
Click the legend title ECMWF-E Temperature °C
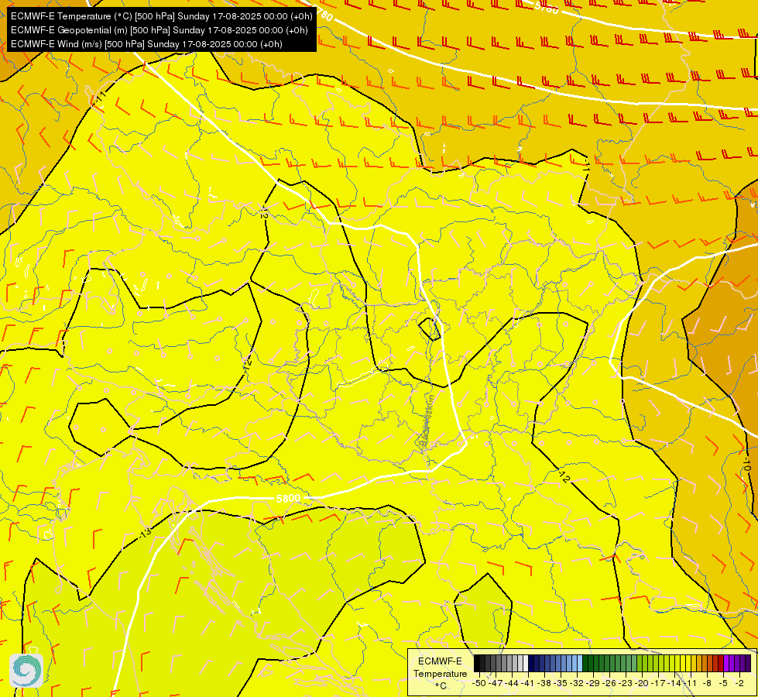click(441, 673)
